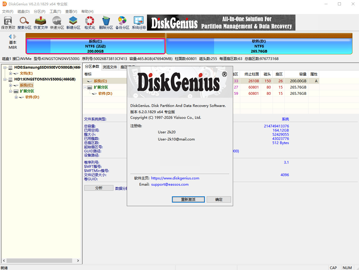
Task: Expand the 系统(C:) tree node
Action: tap(11, 85)
